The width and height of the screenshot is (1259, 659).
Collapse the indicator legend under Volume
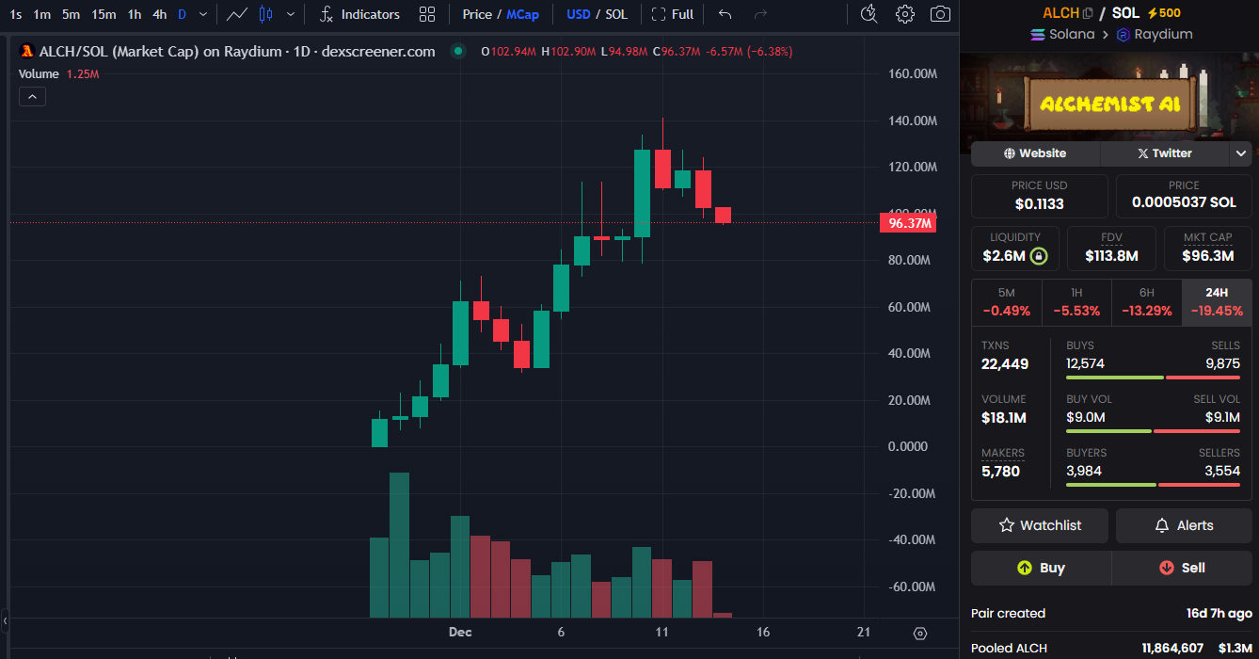coord(32,96)
